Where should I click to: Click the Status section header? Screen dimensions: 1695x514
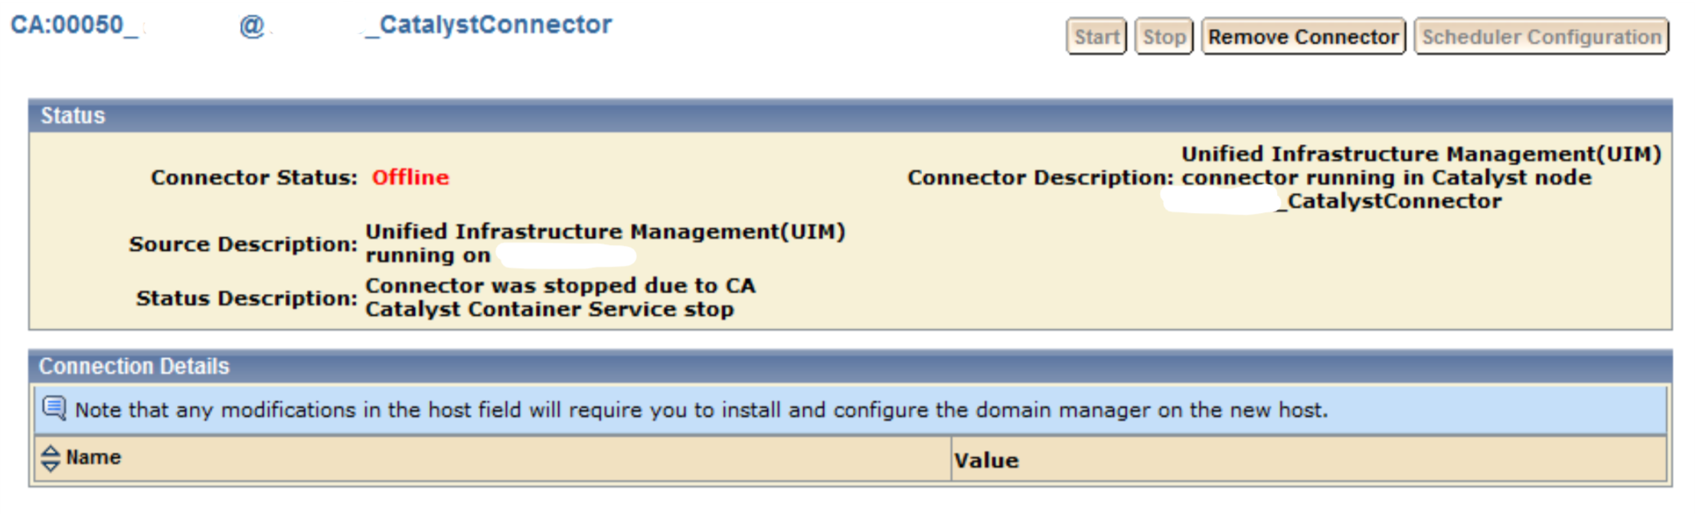click(x=850, y=116)
